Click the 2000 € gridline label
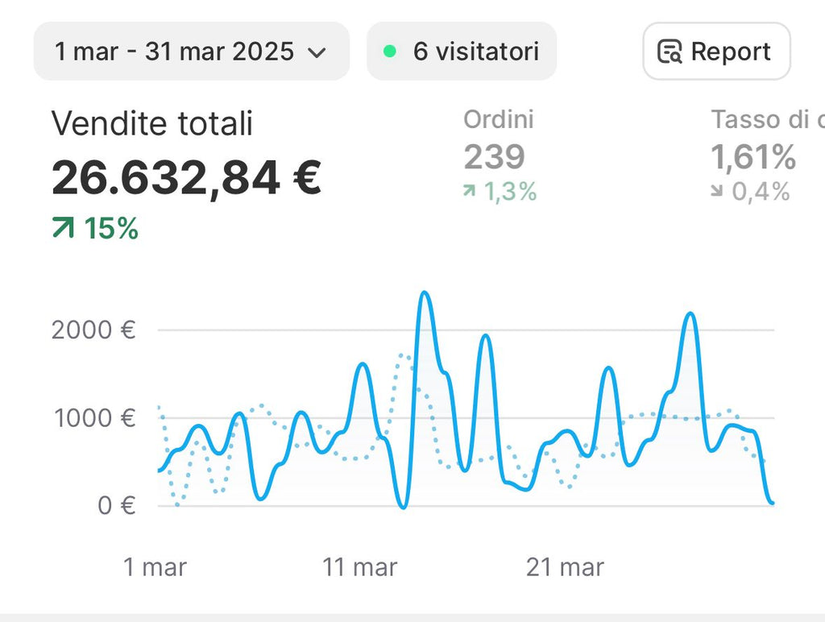 point(93,330)
